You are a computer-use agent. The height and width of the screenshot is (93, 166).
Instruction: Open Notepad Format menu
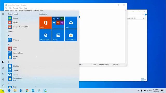pyautogui.click(x=15, y=8)
